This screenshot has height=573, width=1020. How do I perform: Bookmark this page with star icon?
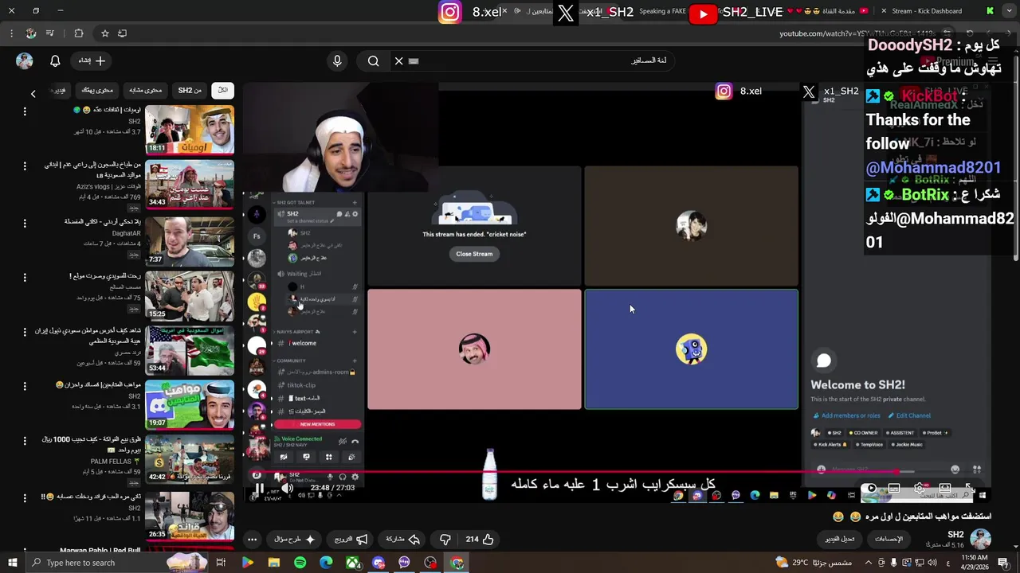pos(104,33)
